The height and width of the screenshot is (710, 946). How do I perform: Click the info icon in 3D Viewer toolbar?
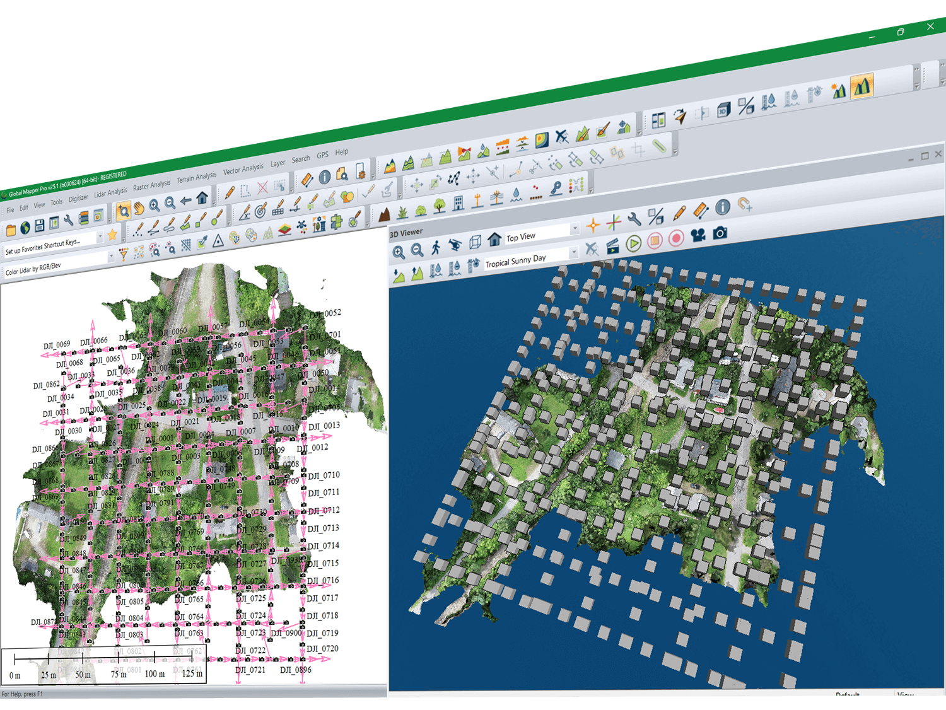pyautogui.click(x=723, y=206)
